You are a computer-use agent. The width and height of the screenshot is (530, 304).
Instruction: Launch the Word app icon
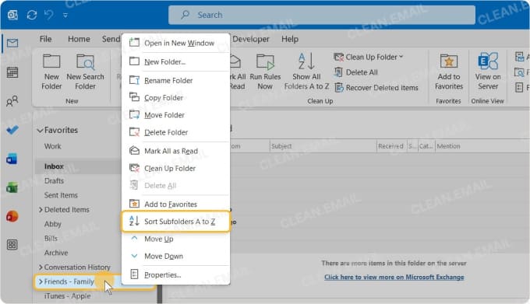pyautogui.click(x=12, y=159)
